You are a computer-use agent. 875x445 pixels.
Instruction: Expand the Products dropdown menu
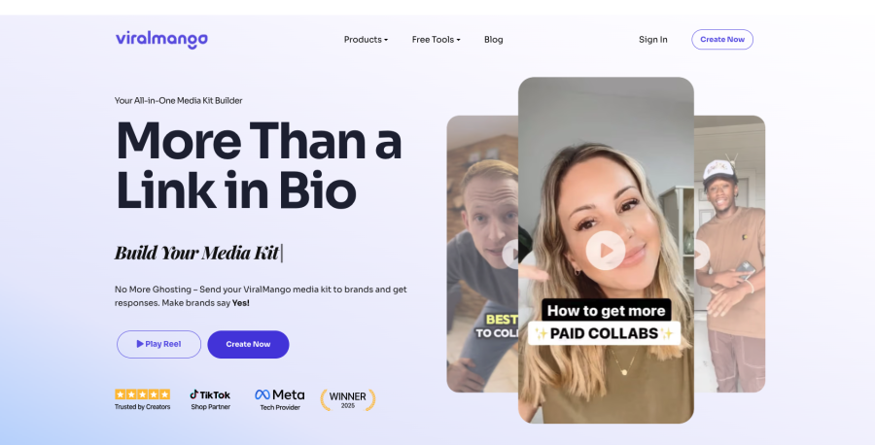pos(366,40)
